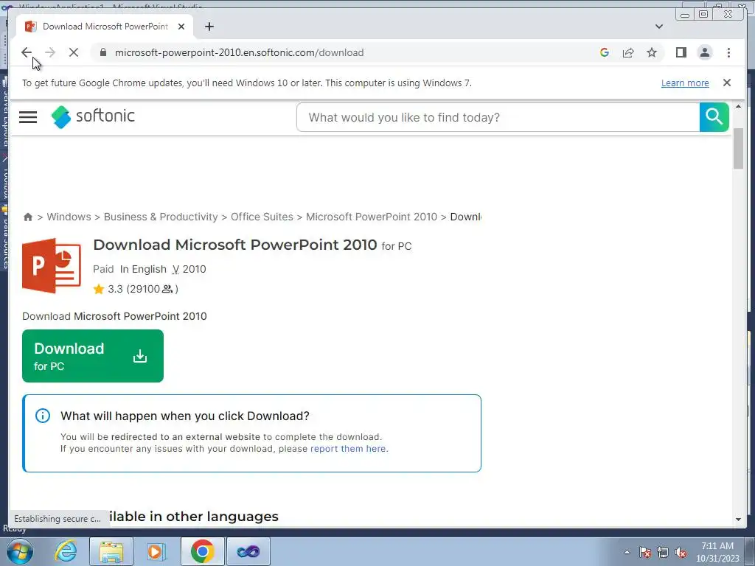Image resolution: width=755 pixels, height=566 pixels.
Task: Open the Chrome three-dot menu
Action: tap(728, 52)
